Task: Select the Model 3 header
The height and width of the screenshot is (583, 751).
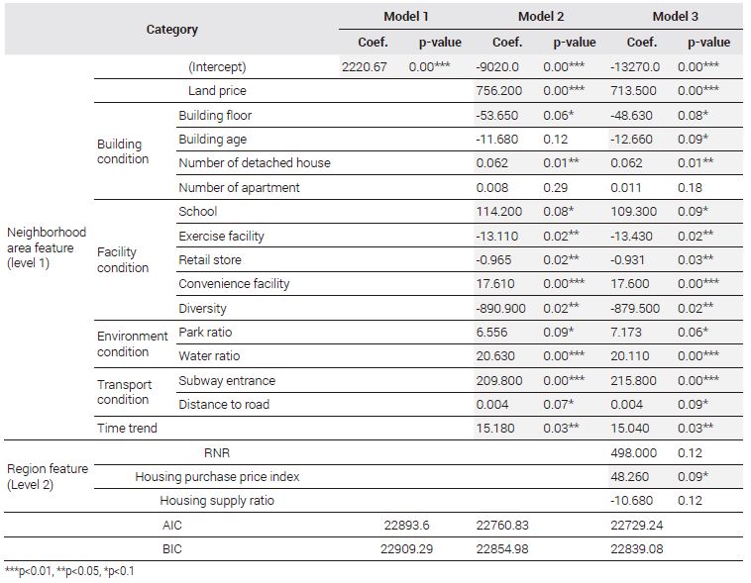Action: coord(676,17)
